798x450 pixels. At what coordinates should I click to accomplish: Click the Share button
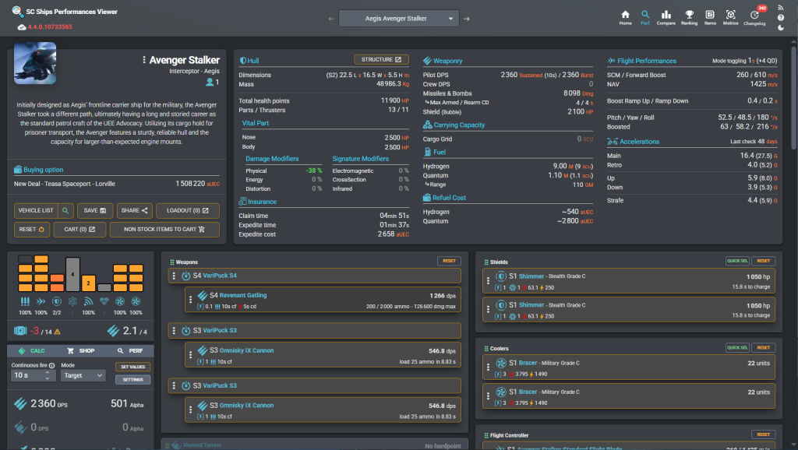tap(135, 210)
